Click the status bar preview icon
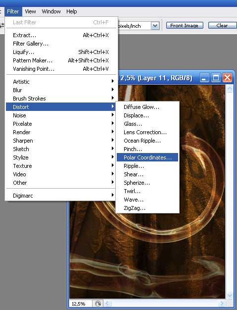This screenshot has height=310, width=237. pyautogui.click(x=98, y=304)
